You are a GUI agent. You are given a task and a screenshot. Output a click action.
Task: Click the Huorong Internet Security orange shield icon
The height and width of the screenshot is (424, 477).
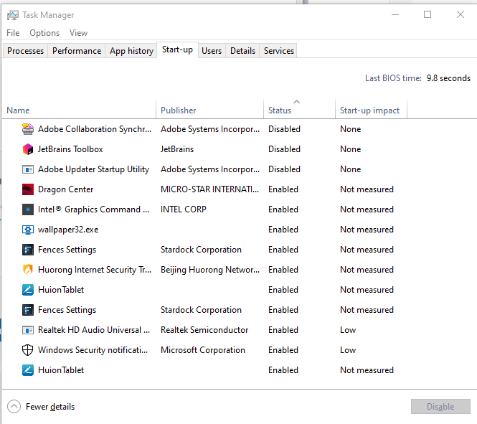pyautogui.click(x=28, y=270)
